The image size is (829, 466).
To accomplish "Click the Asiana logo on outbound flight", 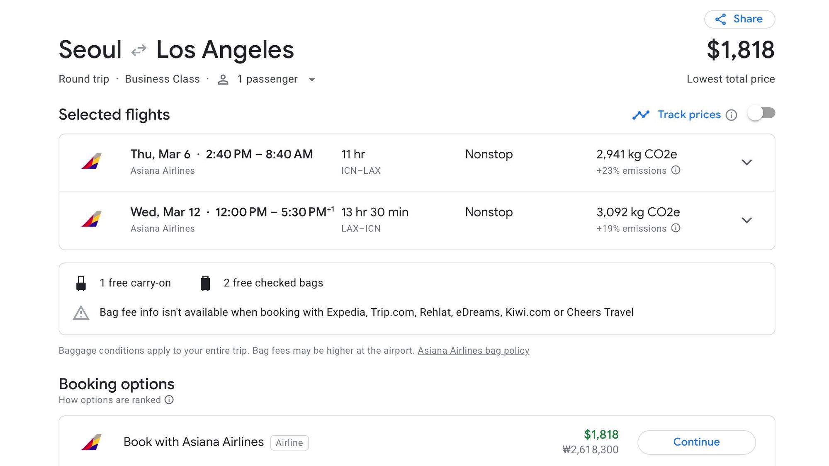I will [x=92, y=161].
